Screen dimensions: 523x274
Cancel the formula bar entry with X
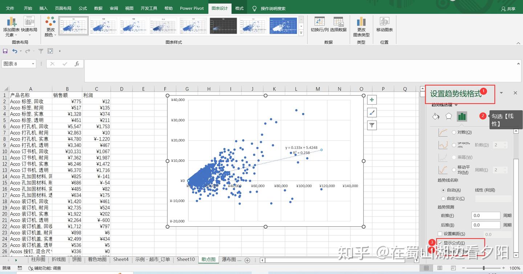click(52, 64)
